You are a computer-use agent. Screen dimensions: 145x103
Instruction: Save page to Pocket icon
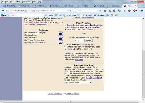[x=119, y=11]
